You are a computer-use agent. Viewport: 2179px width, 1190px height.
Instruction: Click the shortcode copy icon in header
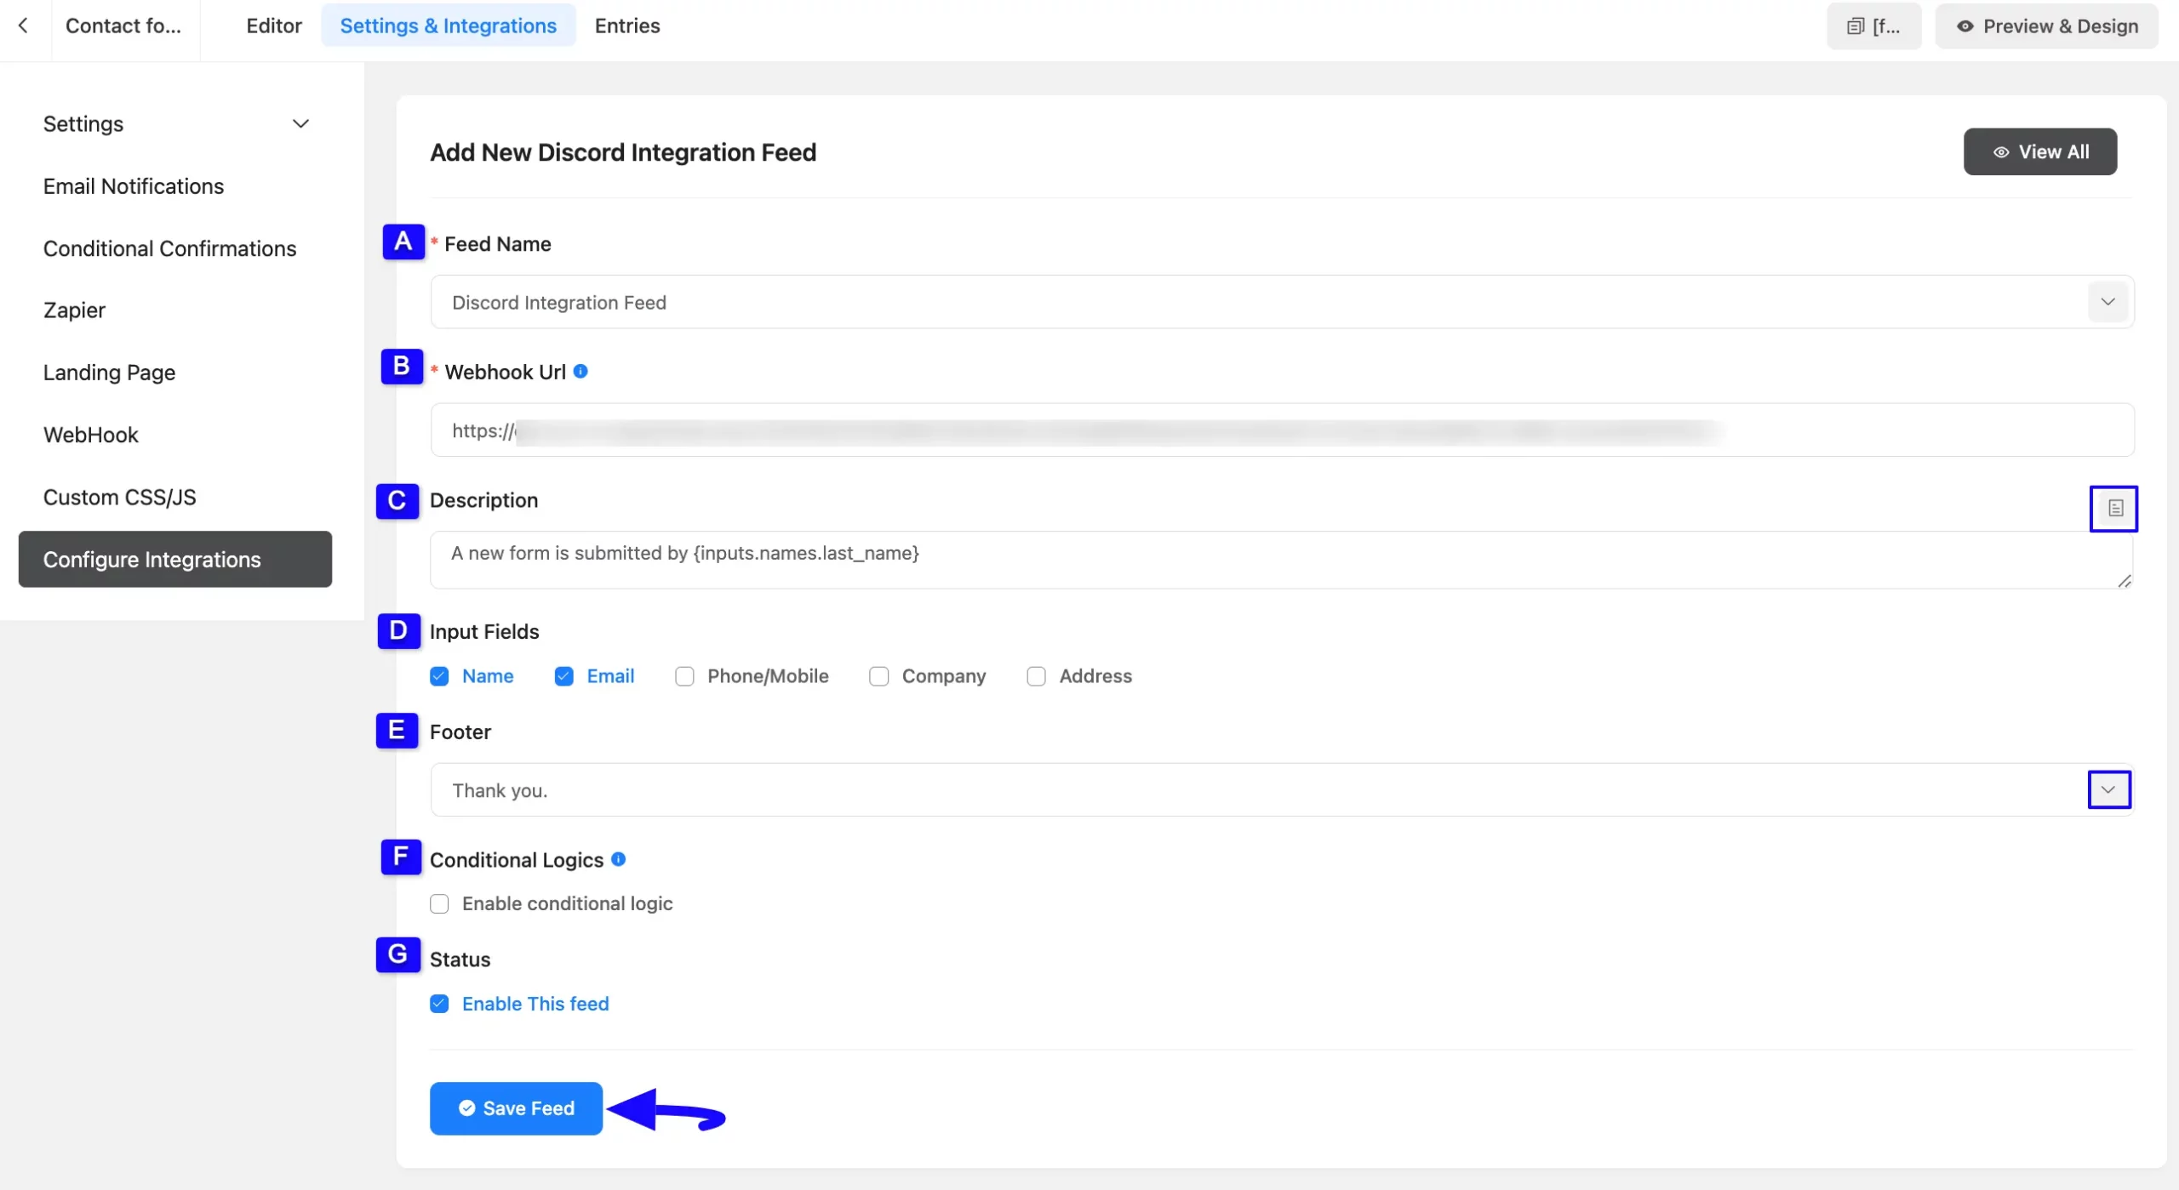click(1874, 26)
